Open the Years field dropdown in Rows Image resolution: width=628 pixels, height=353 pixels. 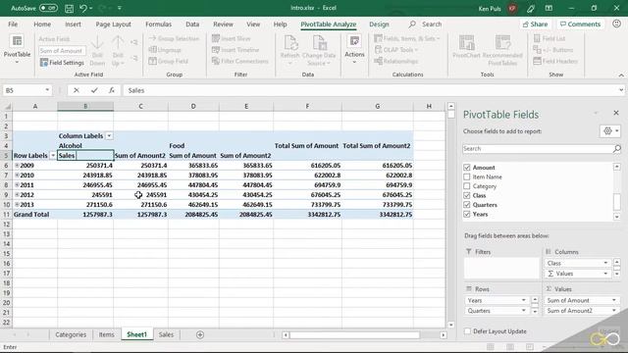pos(523,300)
